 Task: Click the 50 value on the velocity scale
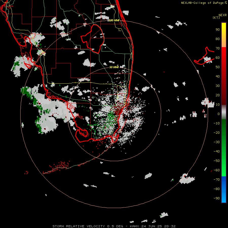(x=218, y=67)
